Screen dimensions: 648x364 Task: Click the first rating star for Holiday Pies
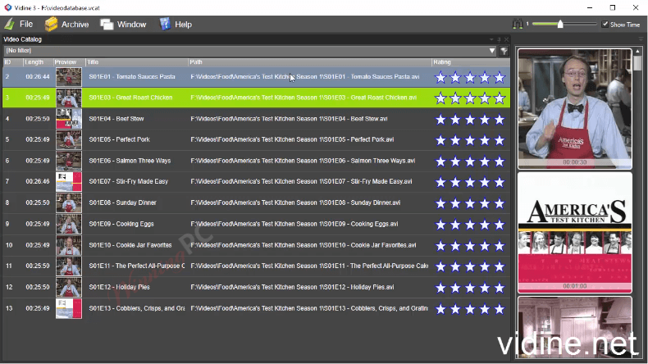(440, 288)
